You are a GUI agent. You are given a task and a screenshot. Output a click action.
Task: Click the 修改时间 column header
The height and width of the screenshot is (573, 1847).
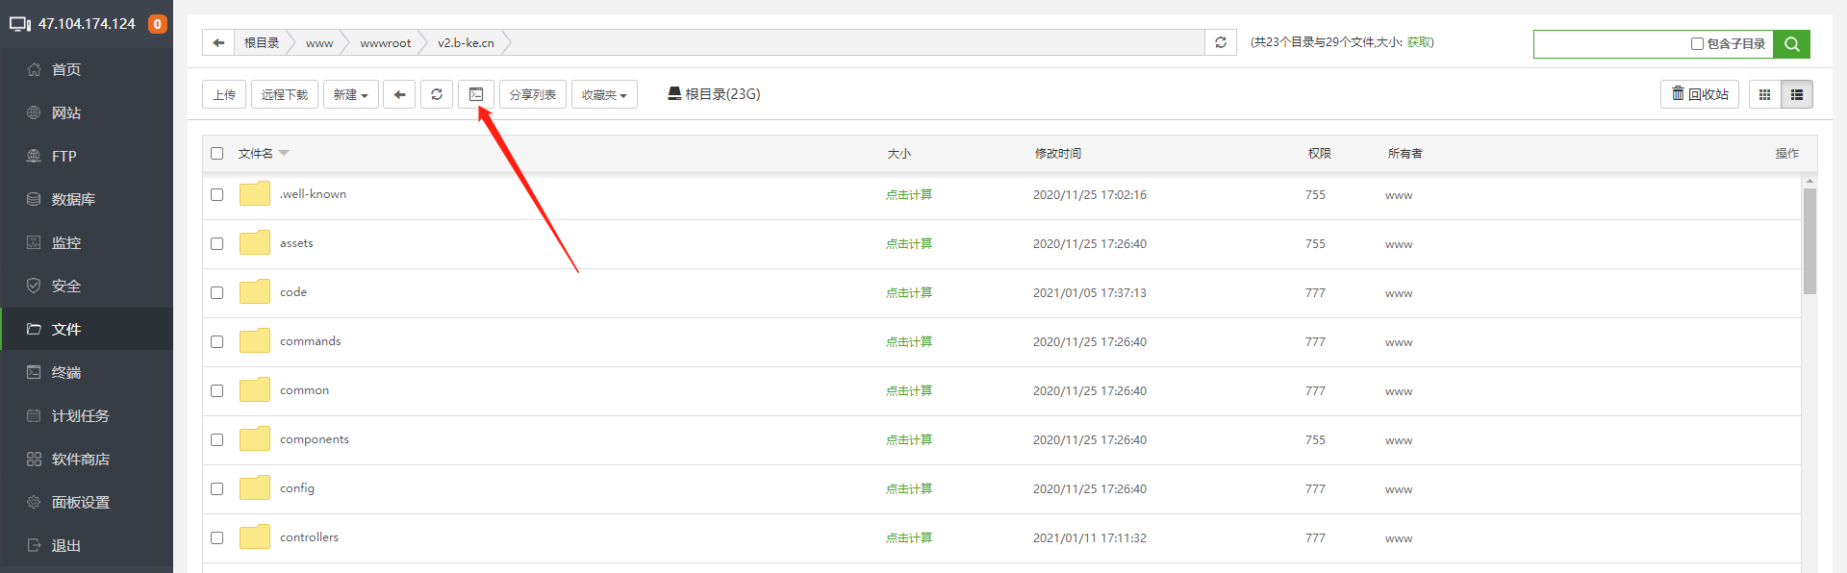pos(1058,153)
